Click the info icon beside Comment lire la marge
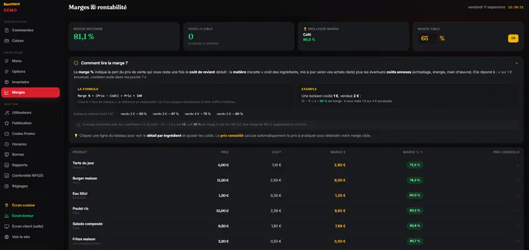This screenshot has height=250, width=529. 76,63
